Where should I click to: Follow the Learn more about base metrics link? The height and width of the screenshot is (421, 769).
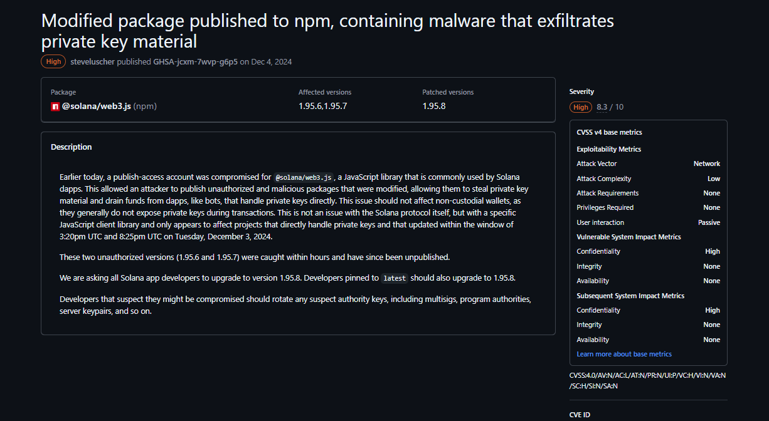point(624,354)
